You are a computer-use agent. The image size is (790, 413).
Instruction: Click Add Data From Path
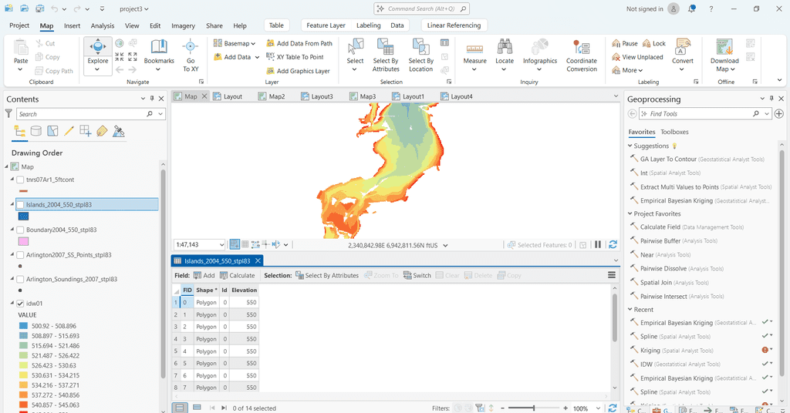(299, 43)
